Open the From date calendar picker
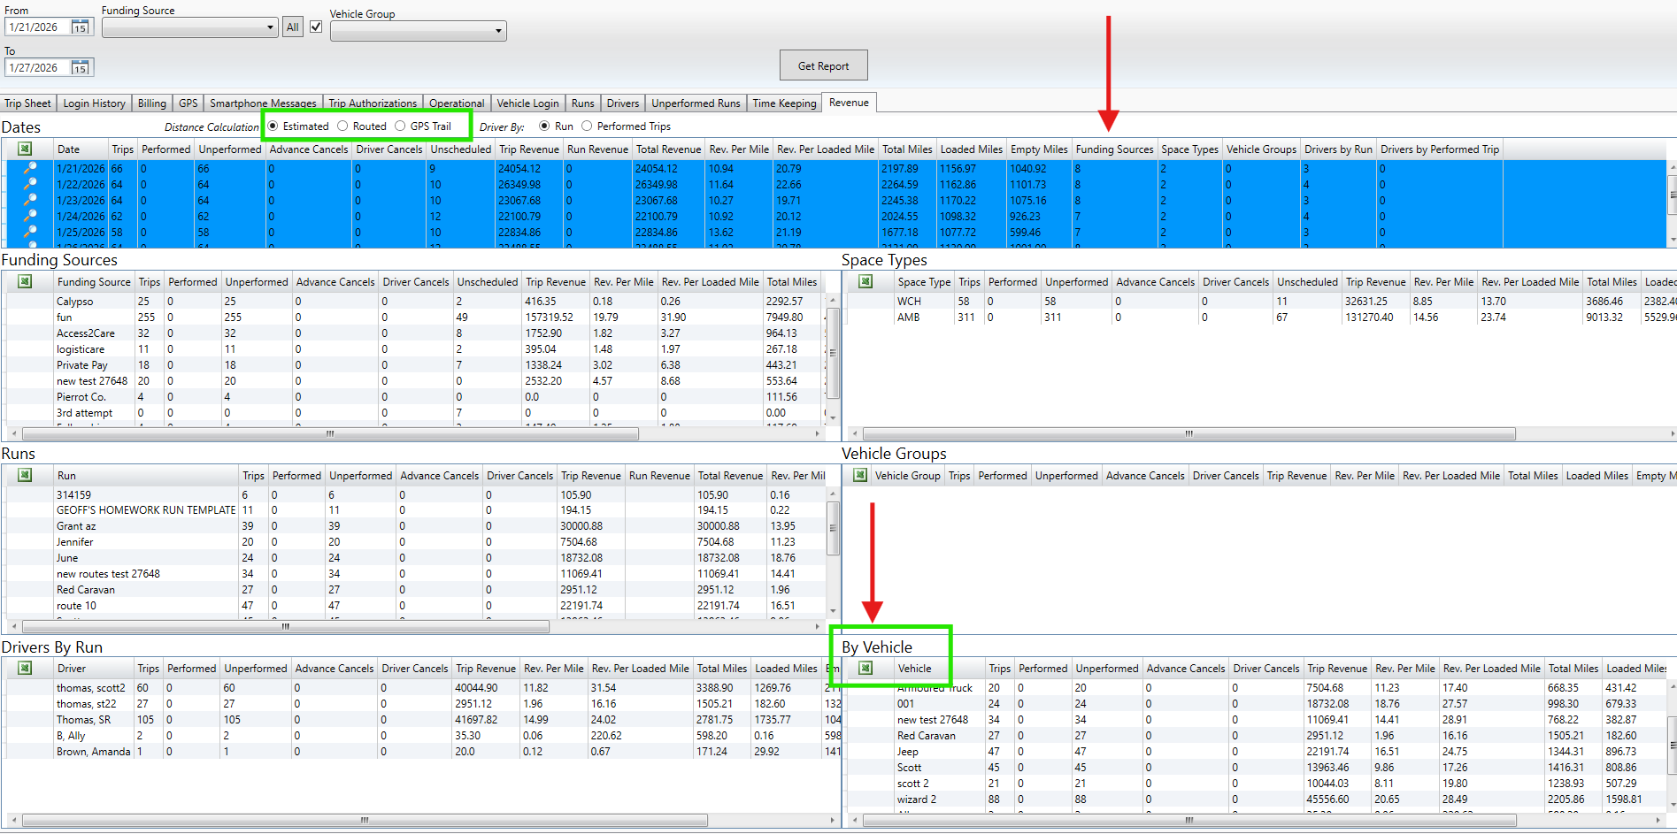 coord(80,27)
